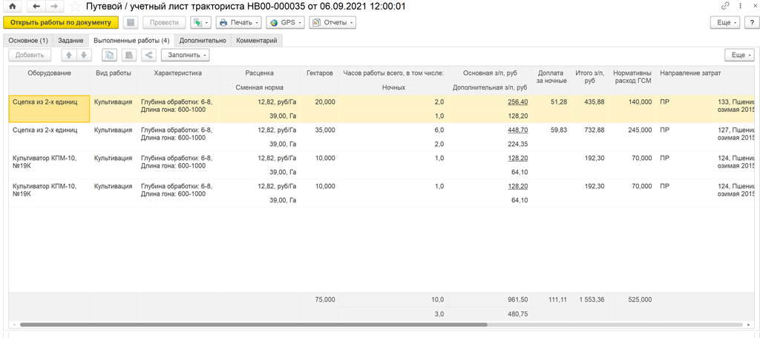Click the save diskette icon
The image size is (760, 338).
[130, 23]
